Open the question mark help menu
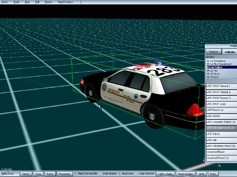237x177 pixels. (x=81, y=2)
